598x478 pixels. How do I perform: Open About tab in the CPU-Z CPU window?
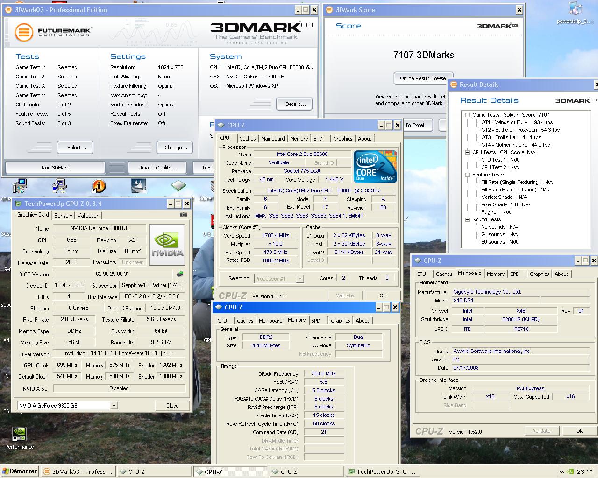pyautogui.click(x=365, y=139)
